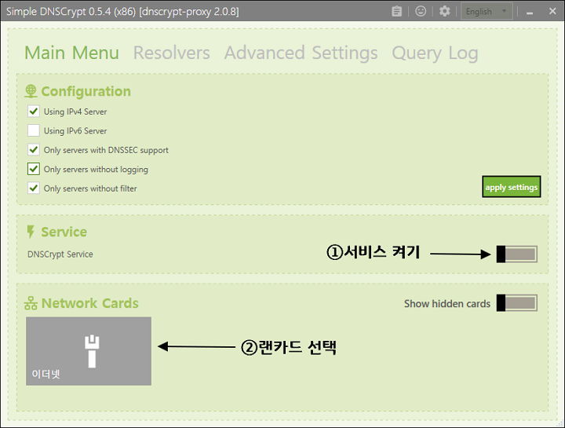This screenshot has width=565, height=428.
Task: Open settings gear icon in title bar
Action: 445,11
